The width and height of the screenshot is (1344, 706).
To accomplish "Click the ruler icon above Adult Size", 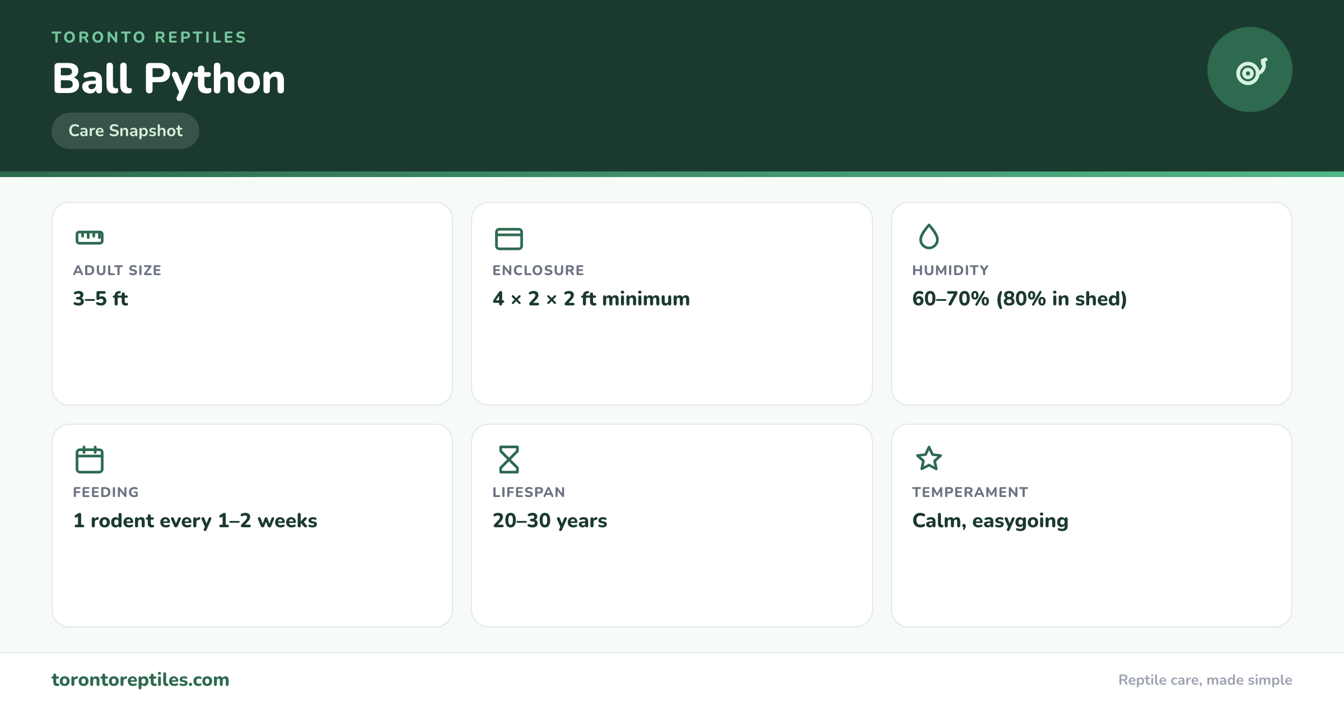I will [x=90, y=238].
